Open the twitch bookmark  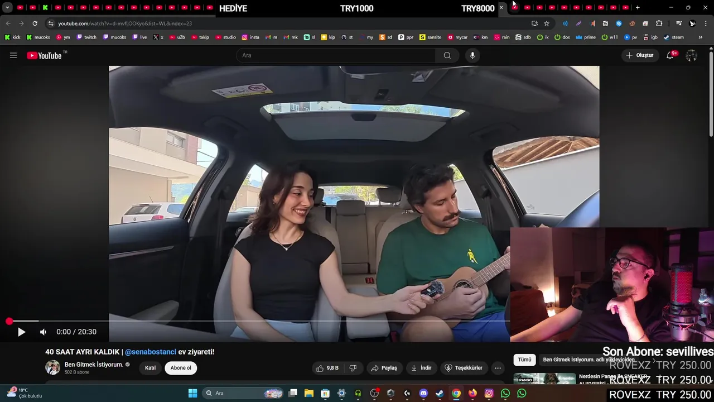click(86, 37)
